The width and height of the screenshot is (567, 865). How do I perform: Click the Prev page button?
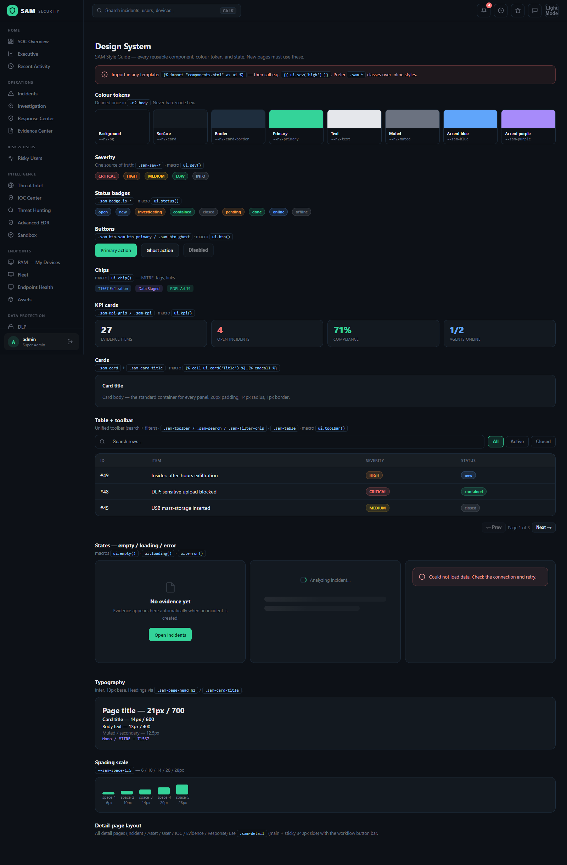494,527
